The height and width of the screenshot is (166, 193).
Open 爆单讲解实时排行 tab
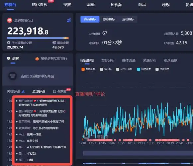point(54,58)
